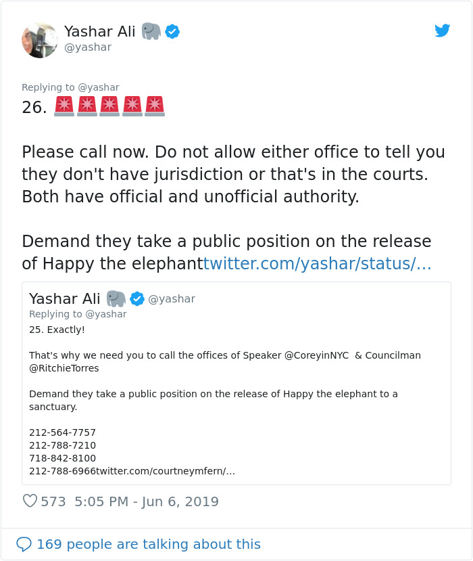This screenshot has width=473, height=561.
Task: Click the 5:05 PM Jun 6 2019 timestamp
Action: pos(148,501)
